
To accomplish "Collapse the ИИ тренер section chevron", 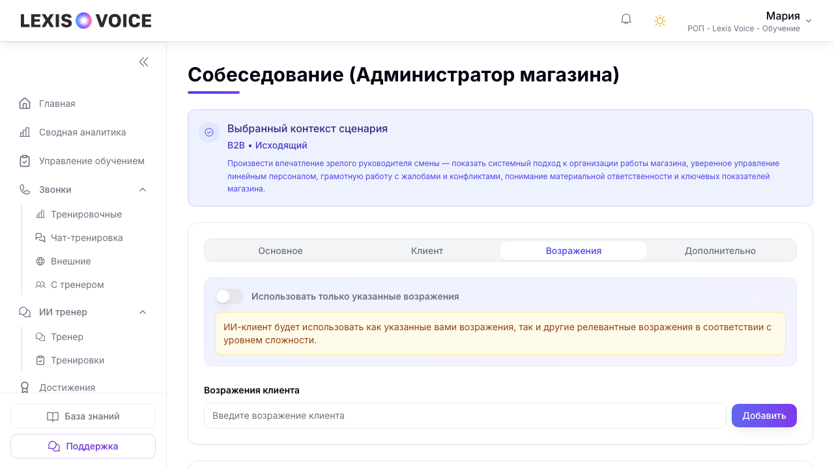I will click(143, 312).
